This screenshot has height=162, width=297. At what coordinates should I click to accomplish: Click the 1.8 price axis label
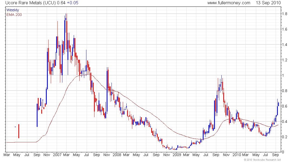285,14
